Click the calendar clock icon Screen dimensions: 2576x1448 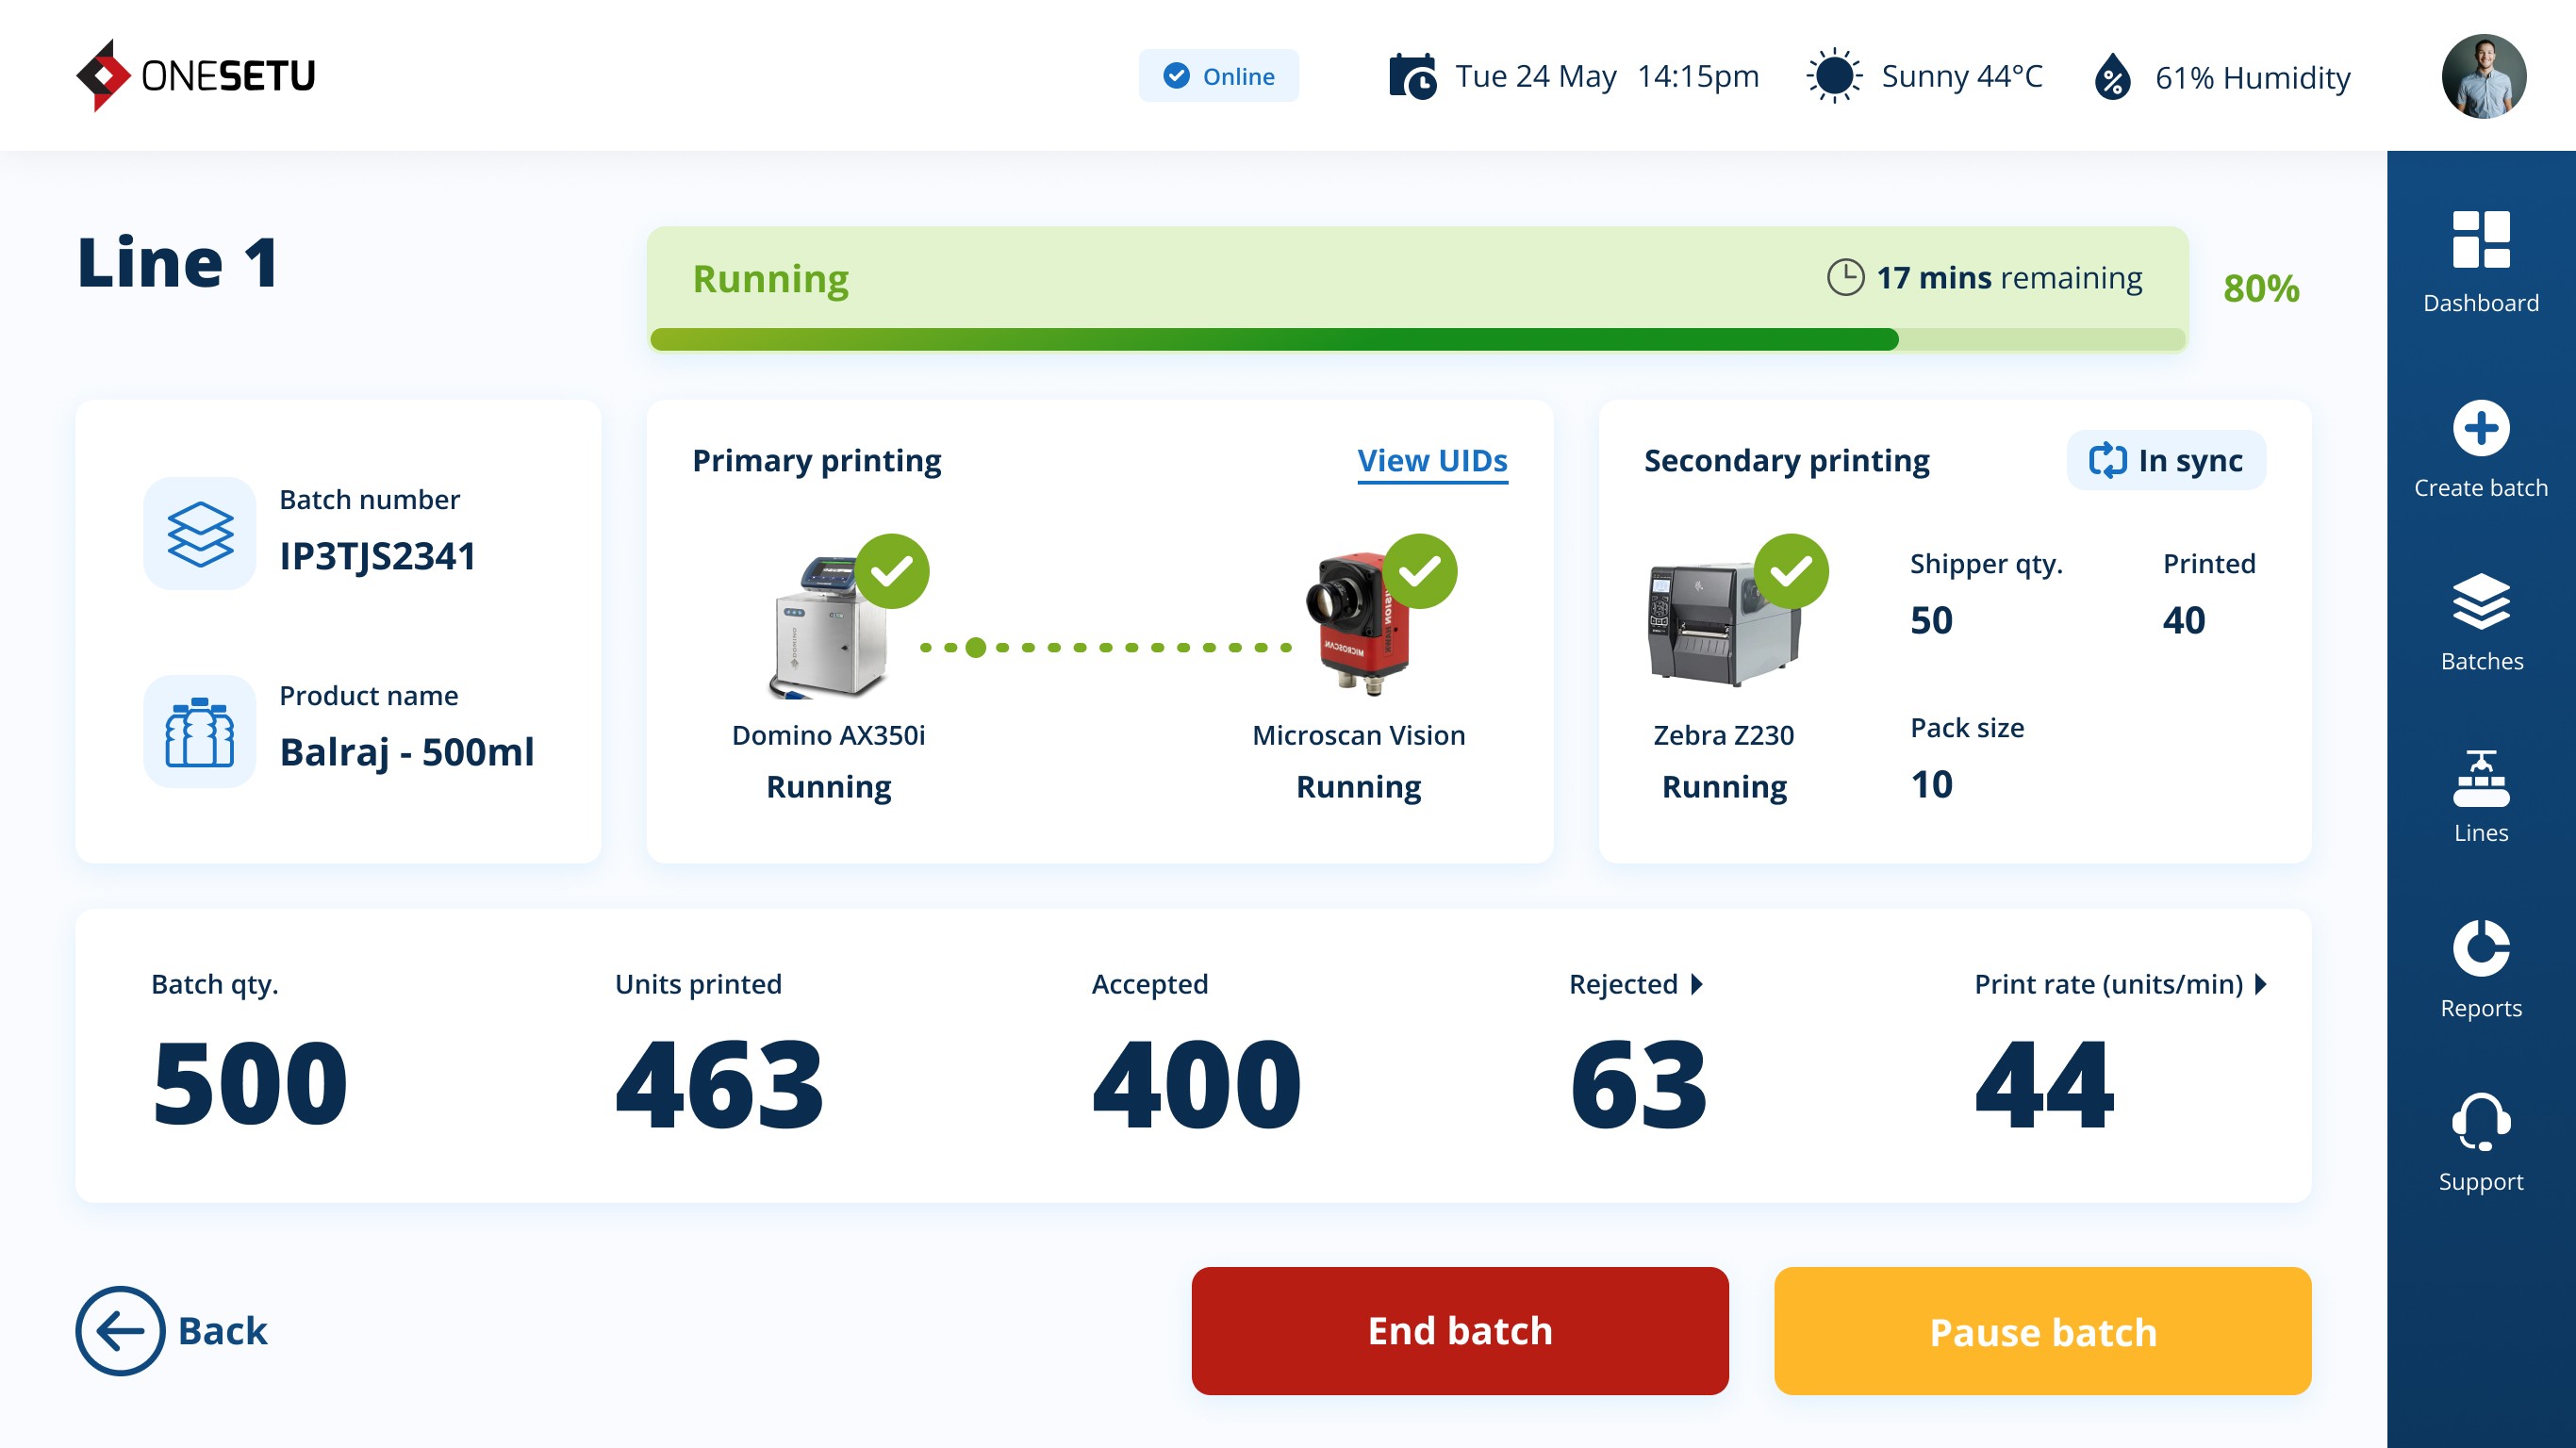[1412, 76]
